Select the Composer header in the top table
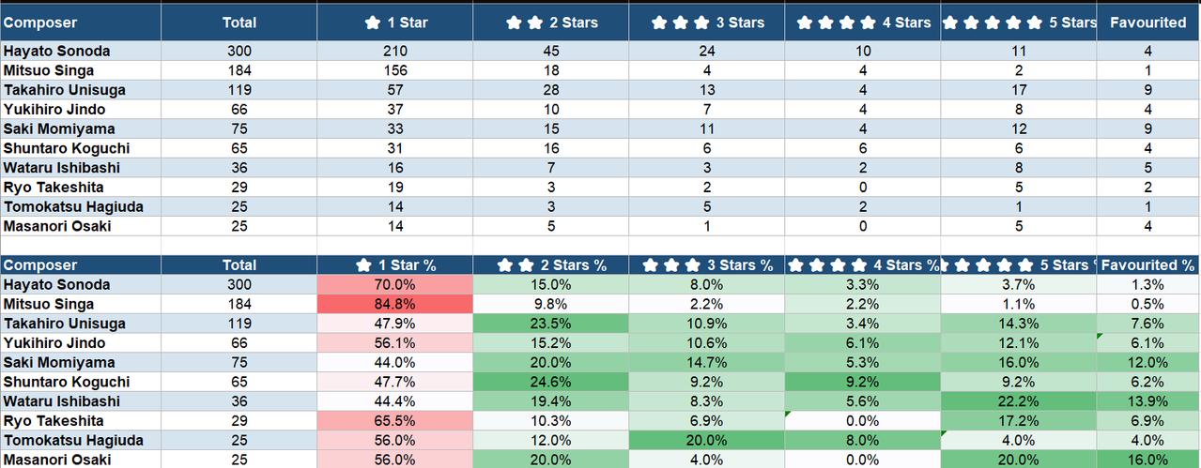Viewport: 1201px width, 468px height. pos(81,21)
